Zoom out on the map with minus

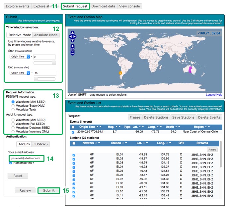pos(73,53)
